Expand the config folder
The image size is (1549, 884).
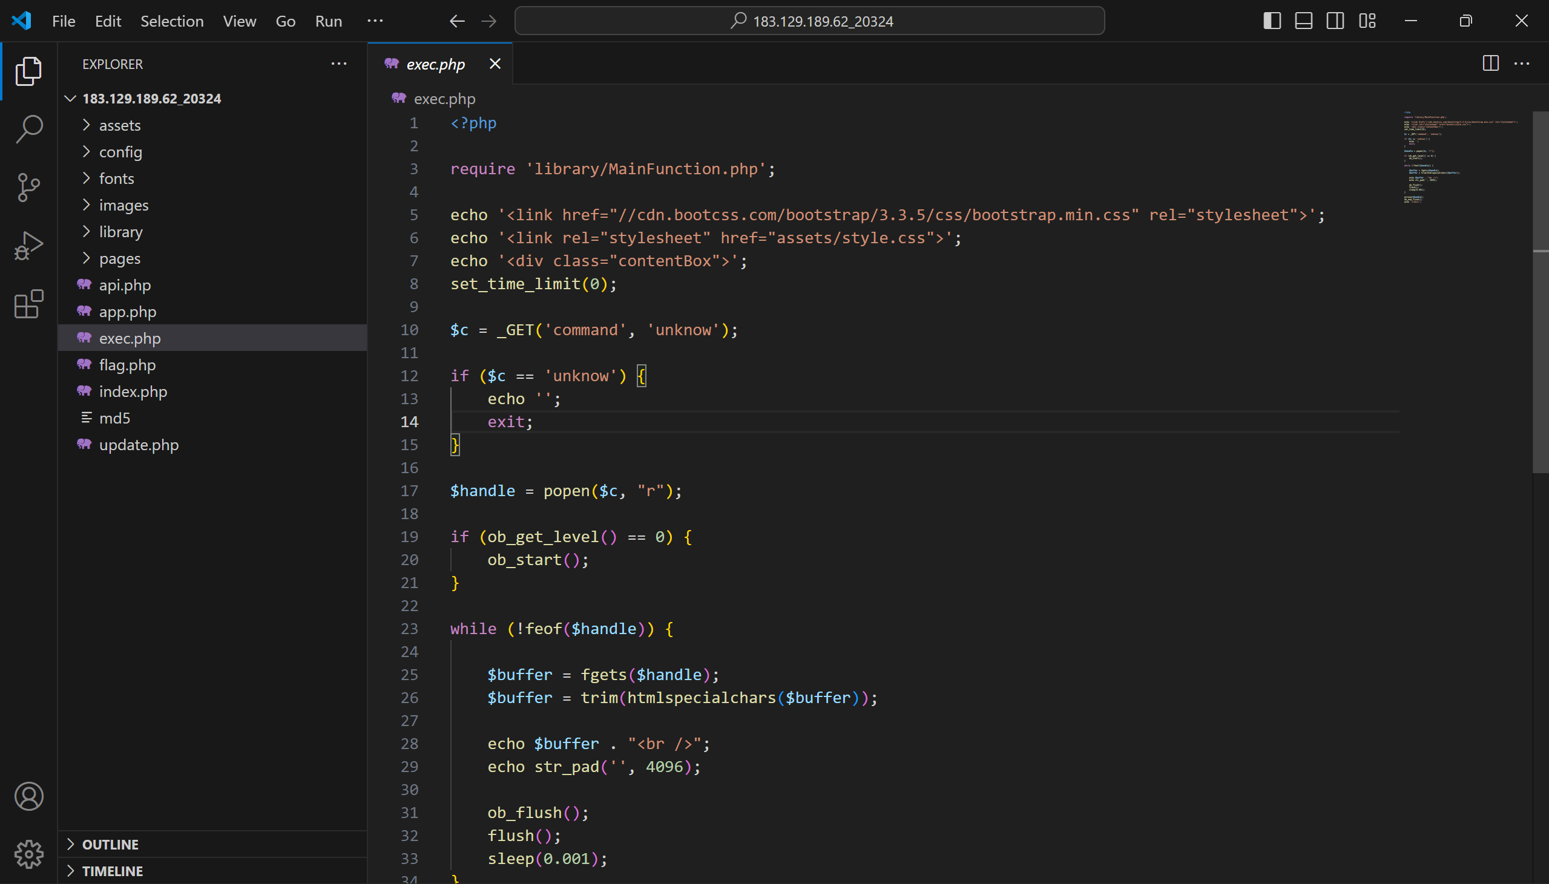tap(212, 152)
